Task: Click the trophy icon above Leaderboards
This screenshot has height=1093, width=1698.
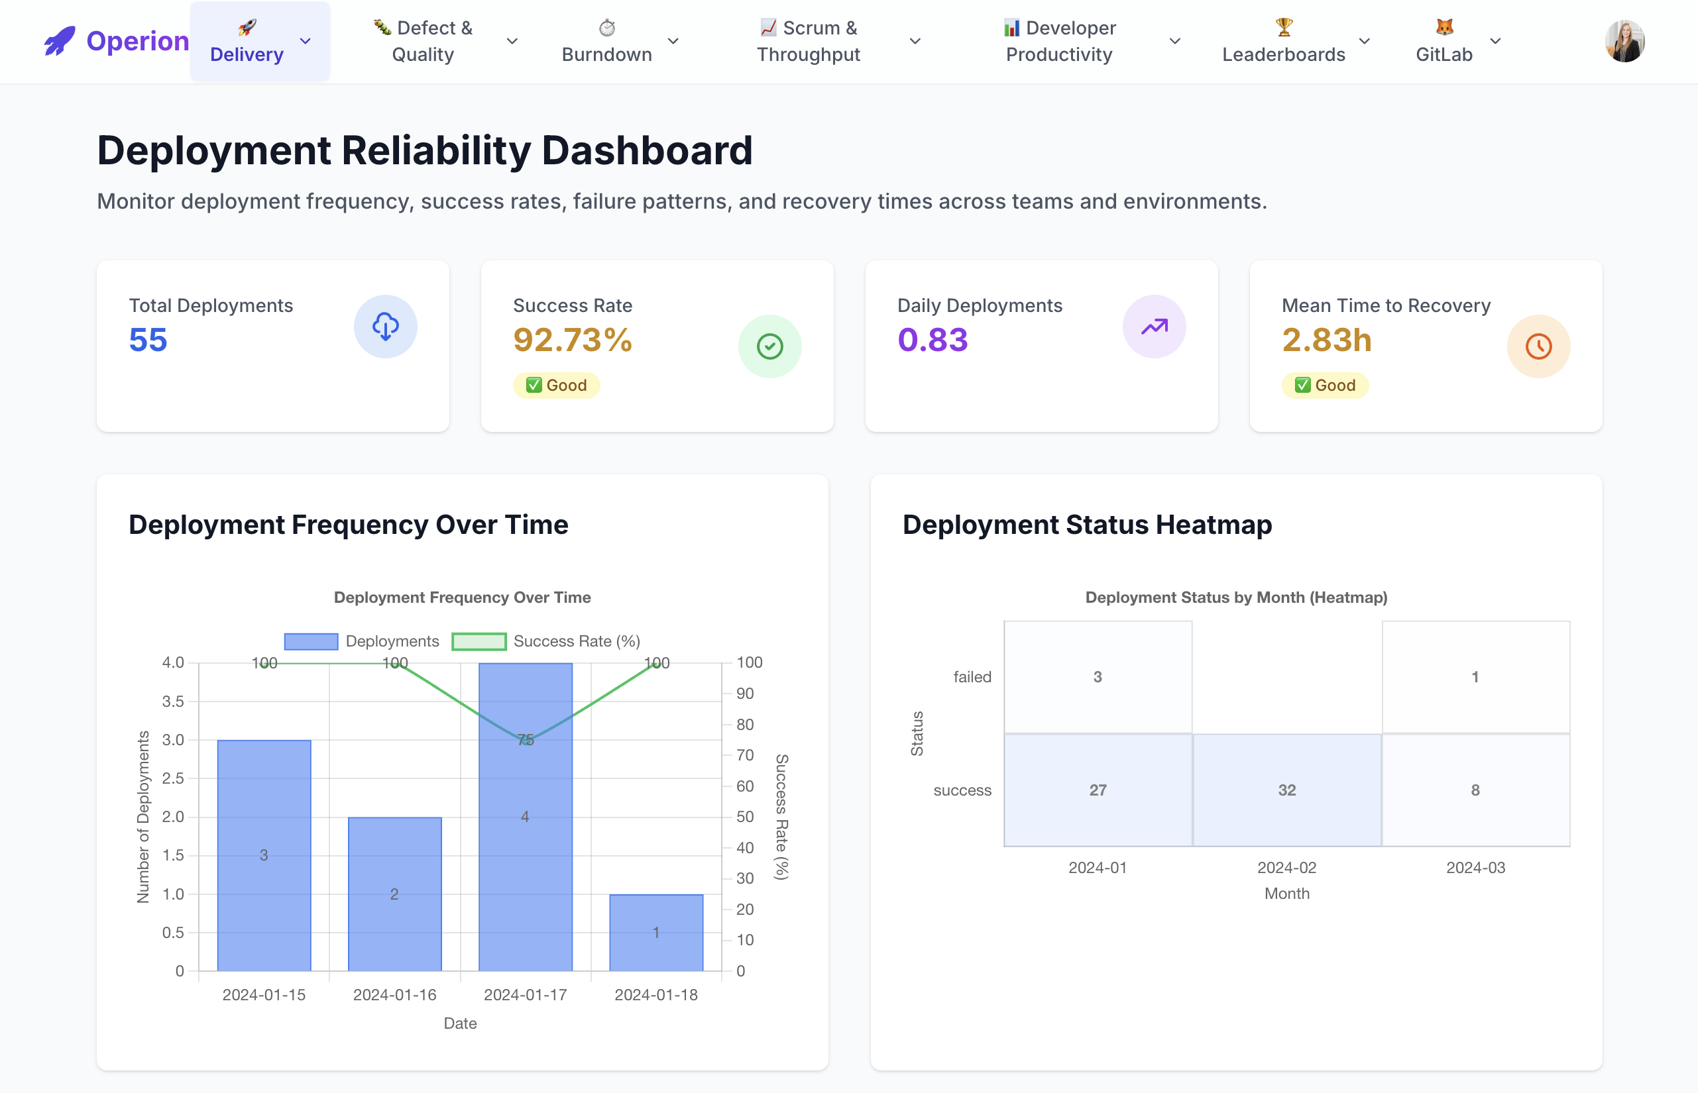Action: 1283,27
